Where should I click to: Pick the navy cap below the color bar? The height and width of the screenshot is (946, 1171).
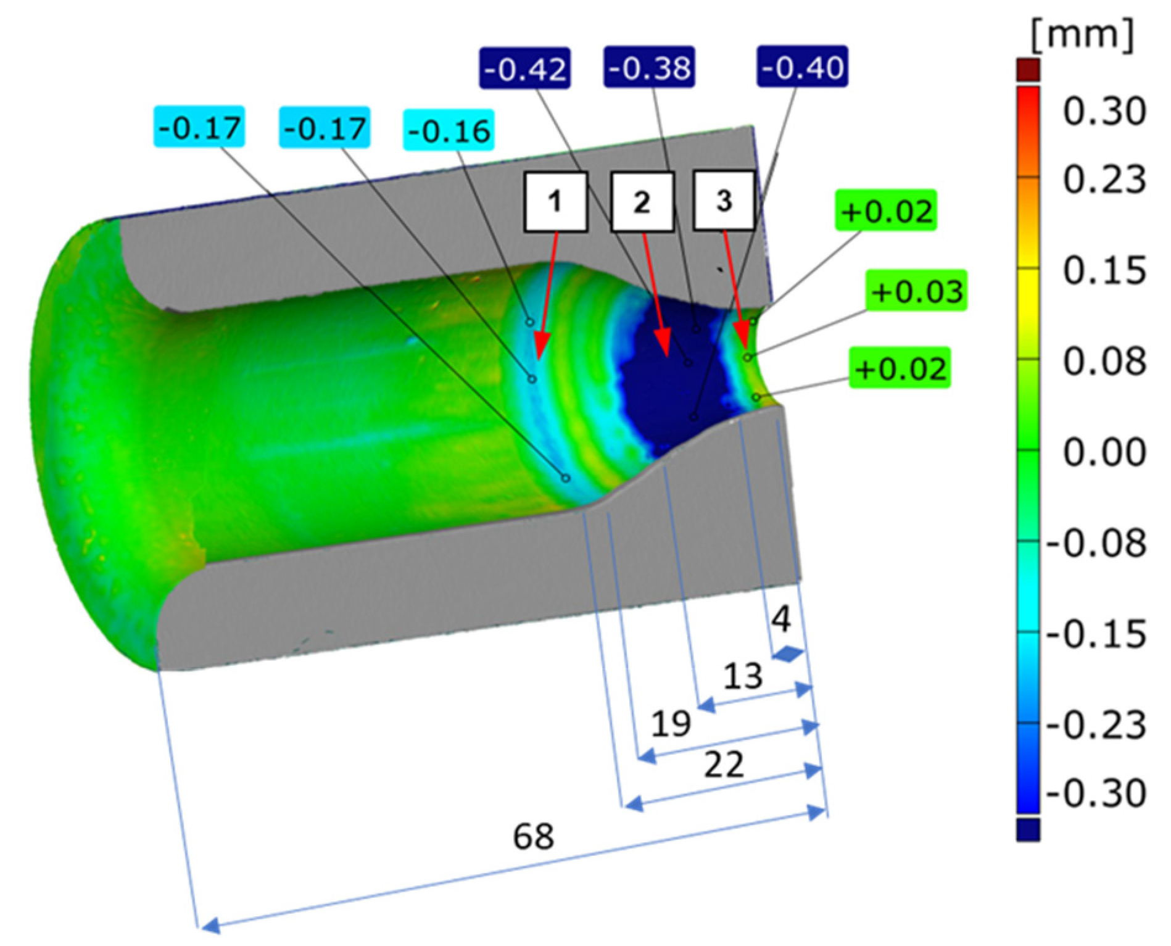tap(1028, 829)
